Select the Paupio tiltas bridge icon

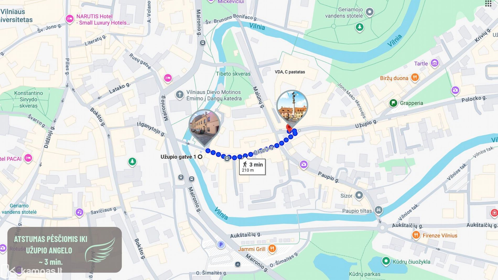378,210
